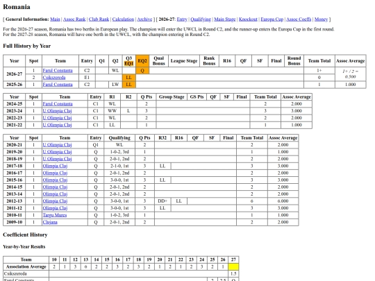This screenshot has height=281, width=375.
Task: Select the League Stage column header
Action: point(184,61)
